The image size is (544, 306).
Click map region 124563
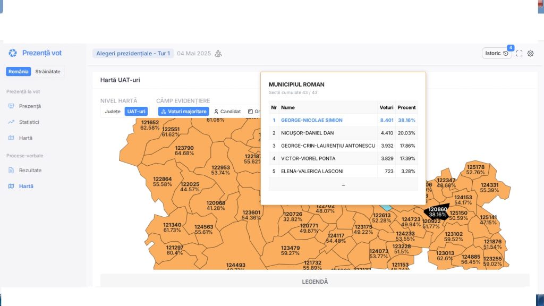tap(203, 229)
